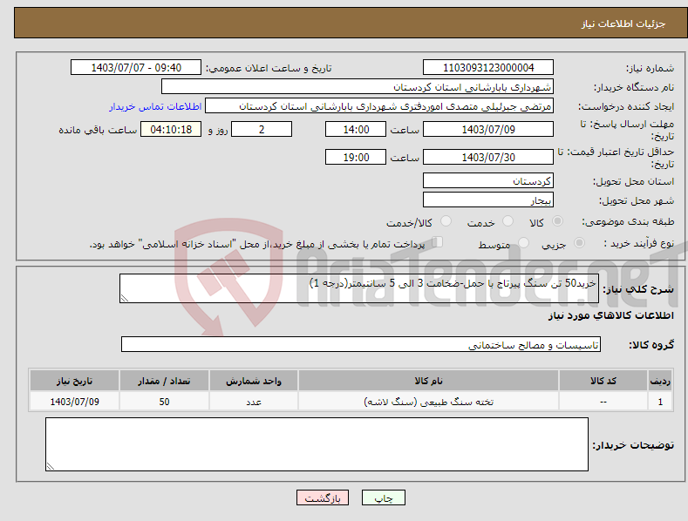Click the تعداد / مقدار column header
The height and width of the screenshot is (521, 688).
tap(164, 381)
